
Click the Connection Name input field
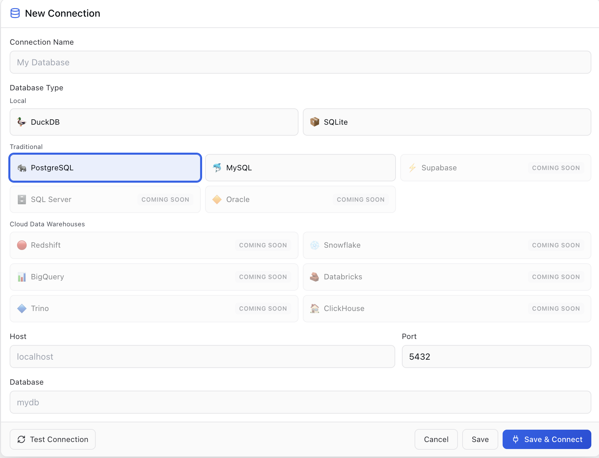299,62
